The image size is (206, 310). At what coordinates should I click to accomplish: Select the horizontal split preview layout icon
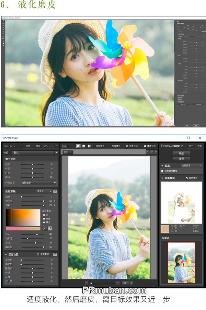(84, 146)
